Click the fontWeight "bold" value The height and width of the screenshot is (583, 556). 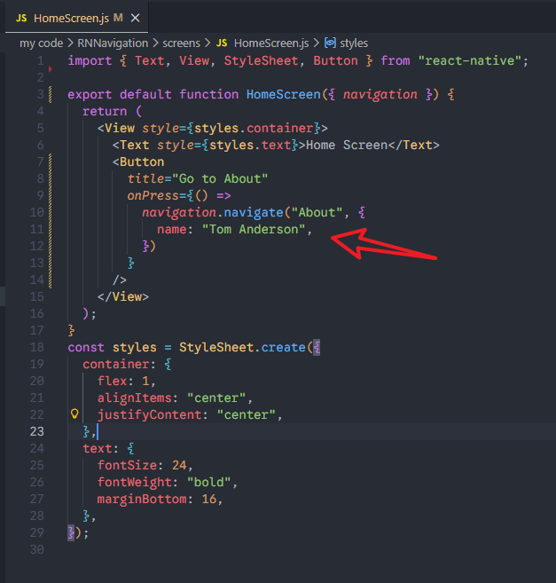(208, 482)
